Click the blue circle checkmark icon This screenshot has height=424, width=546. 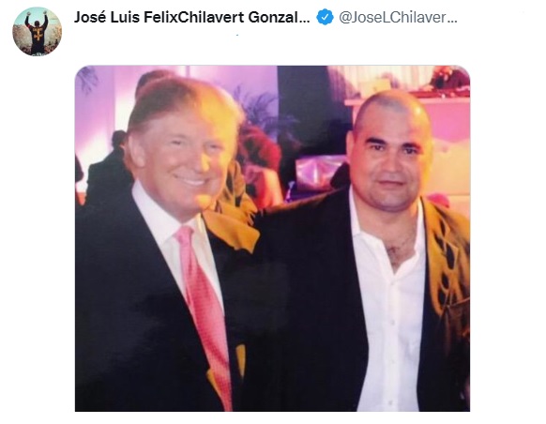(x=325, y=18)
